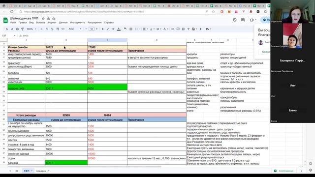Open the Правка menu
This screenshot has height=177, width=315.
click(x=23, y=23)
